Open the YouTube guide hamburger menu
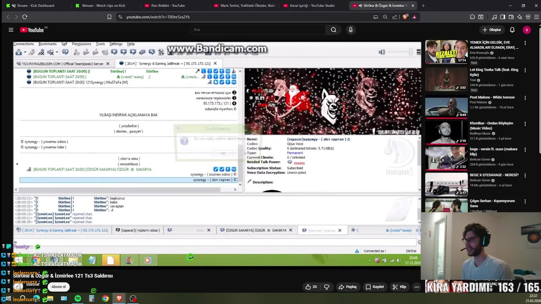The image size is (541, 304). pyautogui.click(x=11, y=30)
